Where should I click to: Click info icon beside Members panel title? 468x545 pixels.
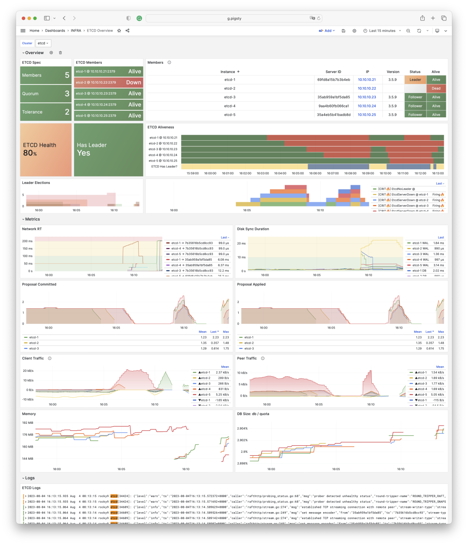point(169,62)
